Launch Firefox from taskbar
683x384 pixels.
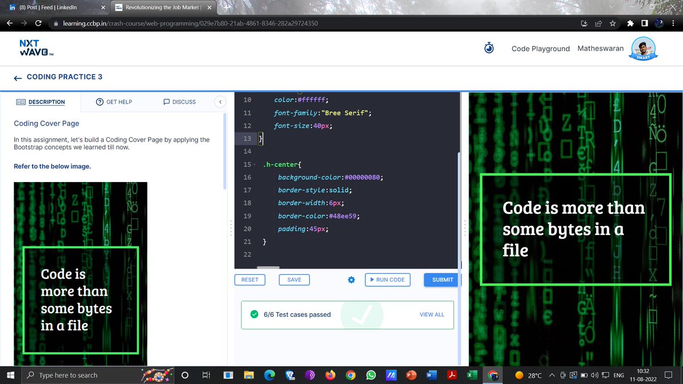330,375
